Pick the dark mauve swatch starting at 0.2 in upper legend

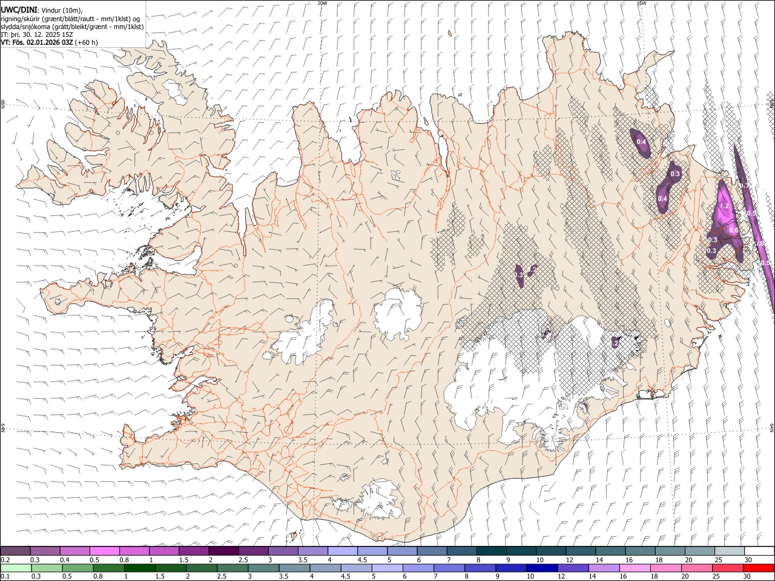coord(15,551)
